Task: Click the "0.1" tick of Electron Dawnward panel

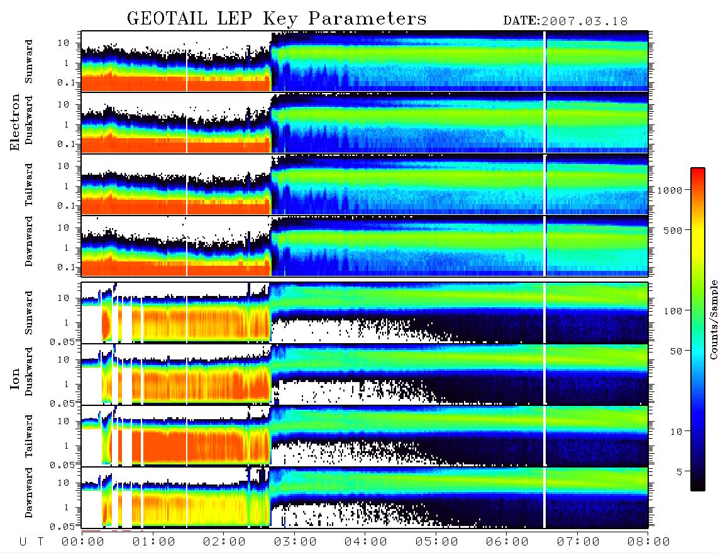Action: [x=66, y=267]
